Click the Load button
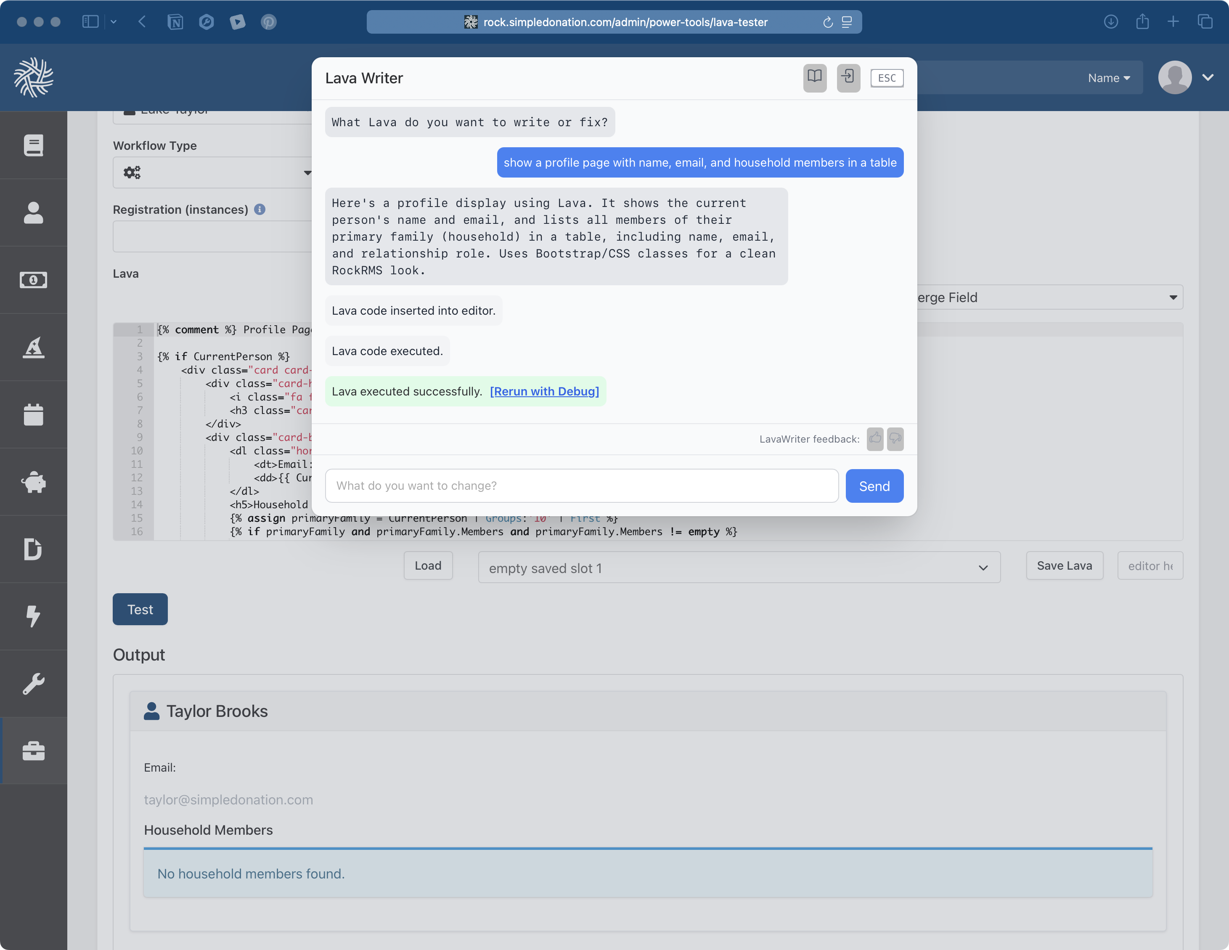The height and width of the screenshot is (950, 1229). [x=428, y=565]
